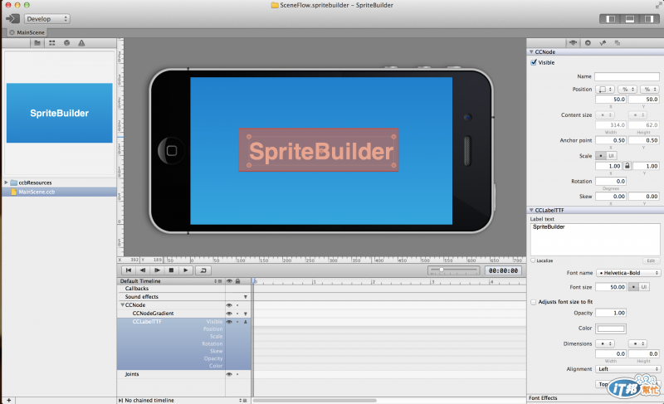Screen dimensions: 664x404
Task: Open the Alignment Left dropdown
Action: pos(628,369)
